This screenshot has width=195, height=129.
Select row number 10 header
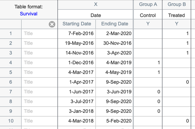pyautogui.click(x=11, y=121)
